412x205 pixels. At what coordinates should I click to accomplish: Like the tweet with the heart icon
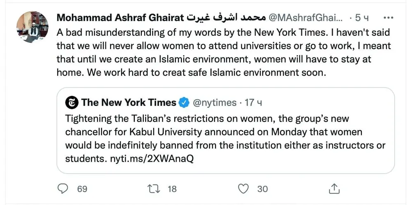(244, 189)
